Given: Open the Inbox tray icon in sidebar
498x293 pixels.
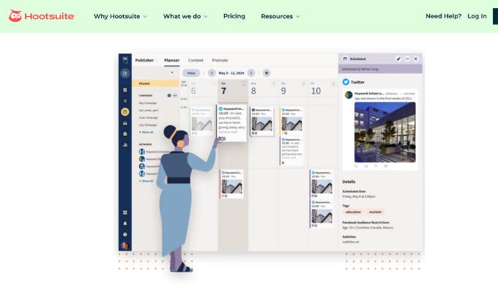Looking at the screenshot, I should click(x=125, y=123).
